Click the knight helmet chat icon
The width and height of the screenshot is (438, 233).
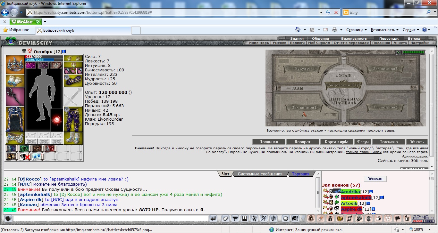click(x=295, y=219)
